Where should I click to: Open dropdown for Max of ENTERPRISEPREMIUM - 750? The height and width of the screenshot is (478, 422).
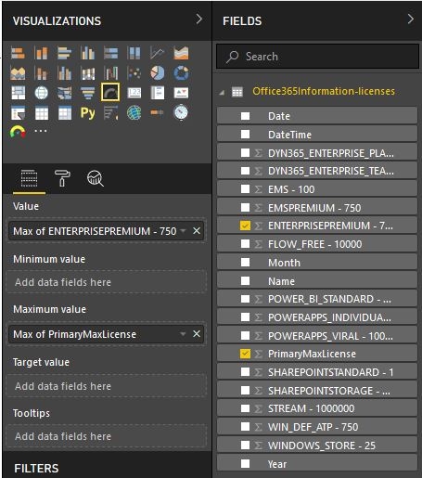183,231
